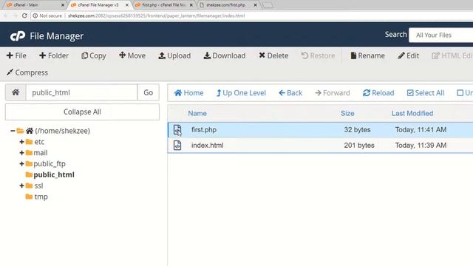Open the public_html folder in tree
Screen dimensions: 473x266
point(54,175)
